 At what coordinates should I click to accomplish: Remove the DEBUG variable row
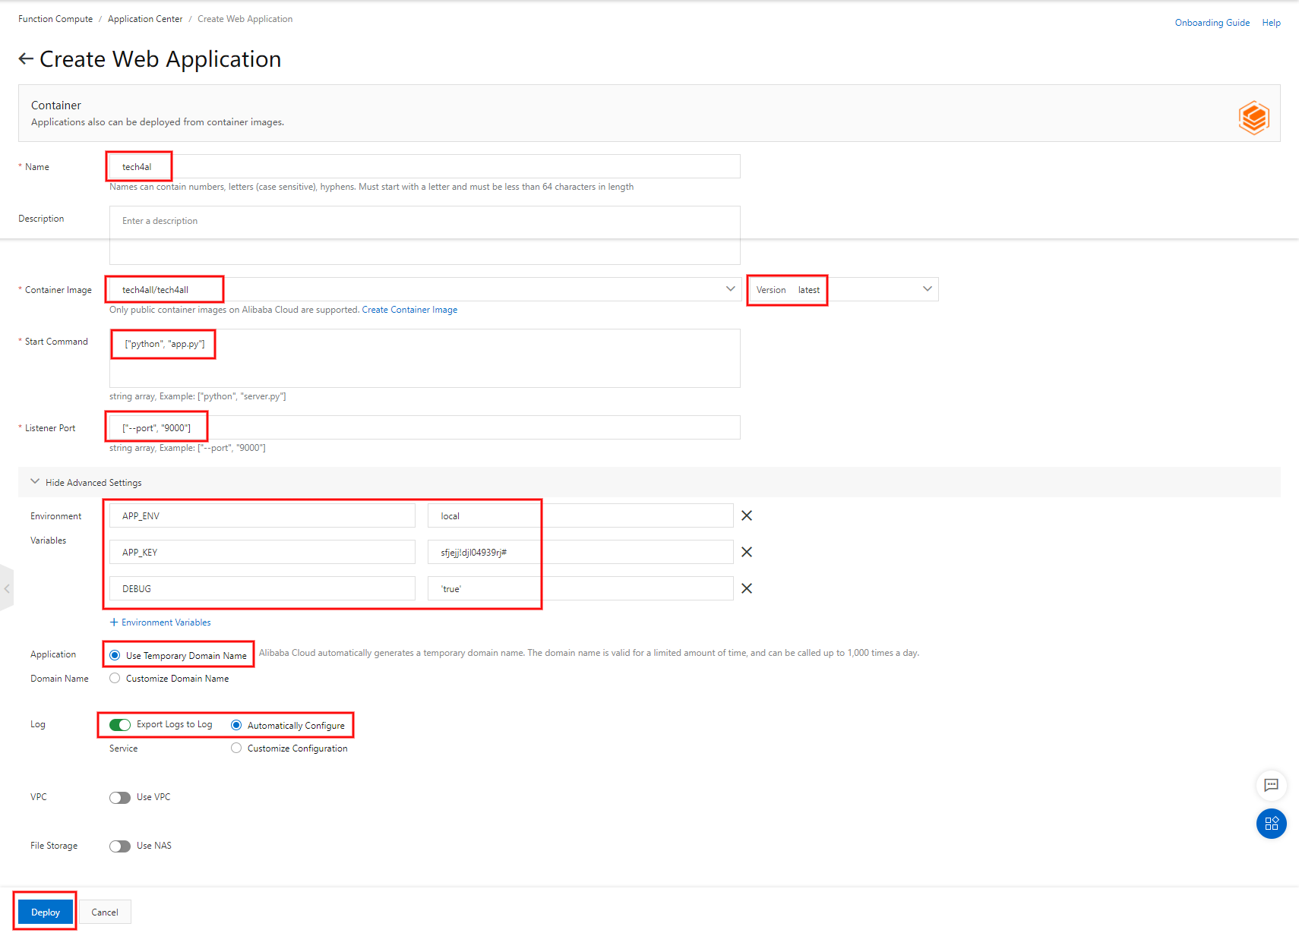tap(747, 588)
